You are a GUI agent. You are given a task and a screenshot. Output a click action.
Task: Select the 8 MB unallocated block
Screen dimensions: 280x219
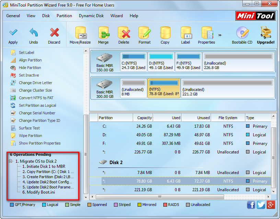[133, 88]
